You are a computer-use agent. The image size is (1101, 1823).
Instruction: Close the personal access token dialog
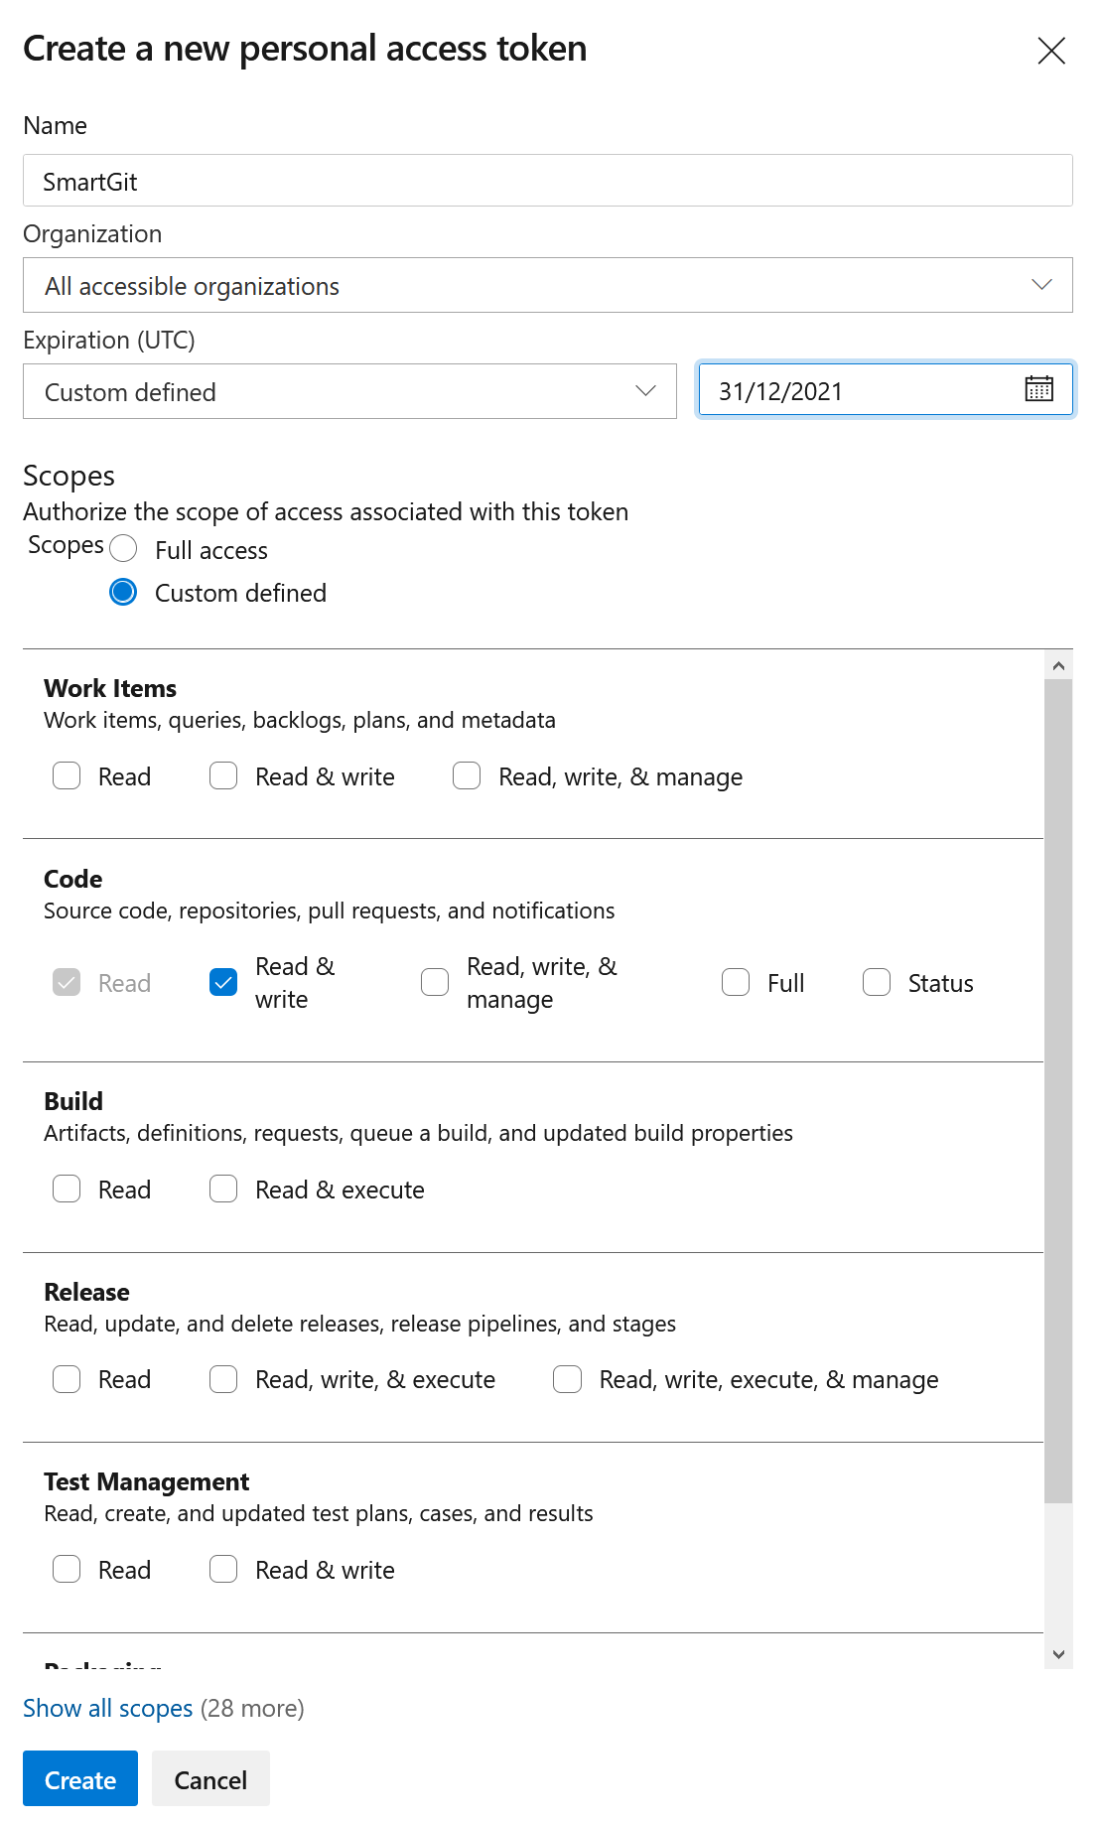[1050, 51]
